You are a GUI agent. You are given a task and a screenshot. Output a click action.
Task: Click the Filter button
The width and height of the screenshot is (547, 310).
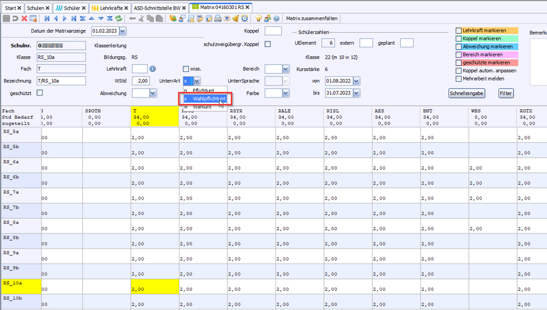pos(505,93)
